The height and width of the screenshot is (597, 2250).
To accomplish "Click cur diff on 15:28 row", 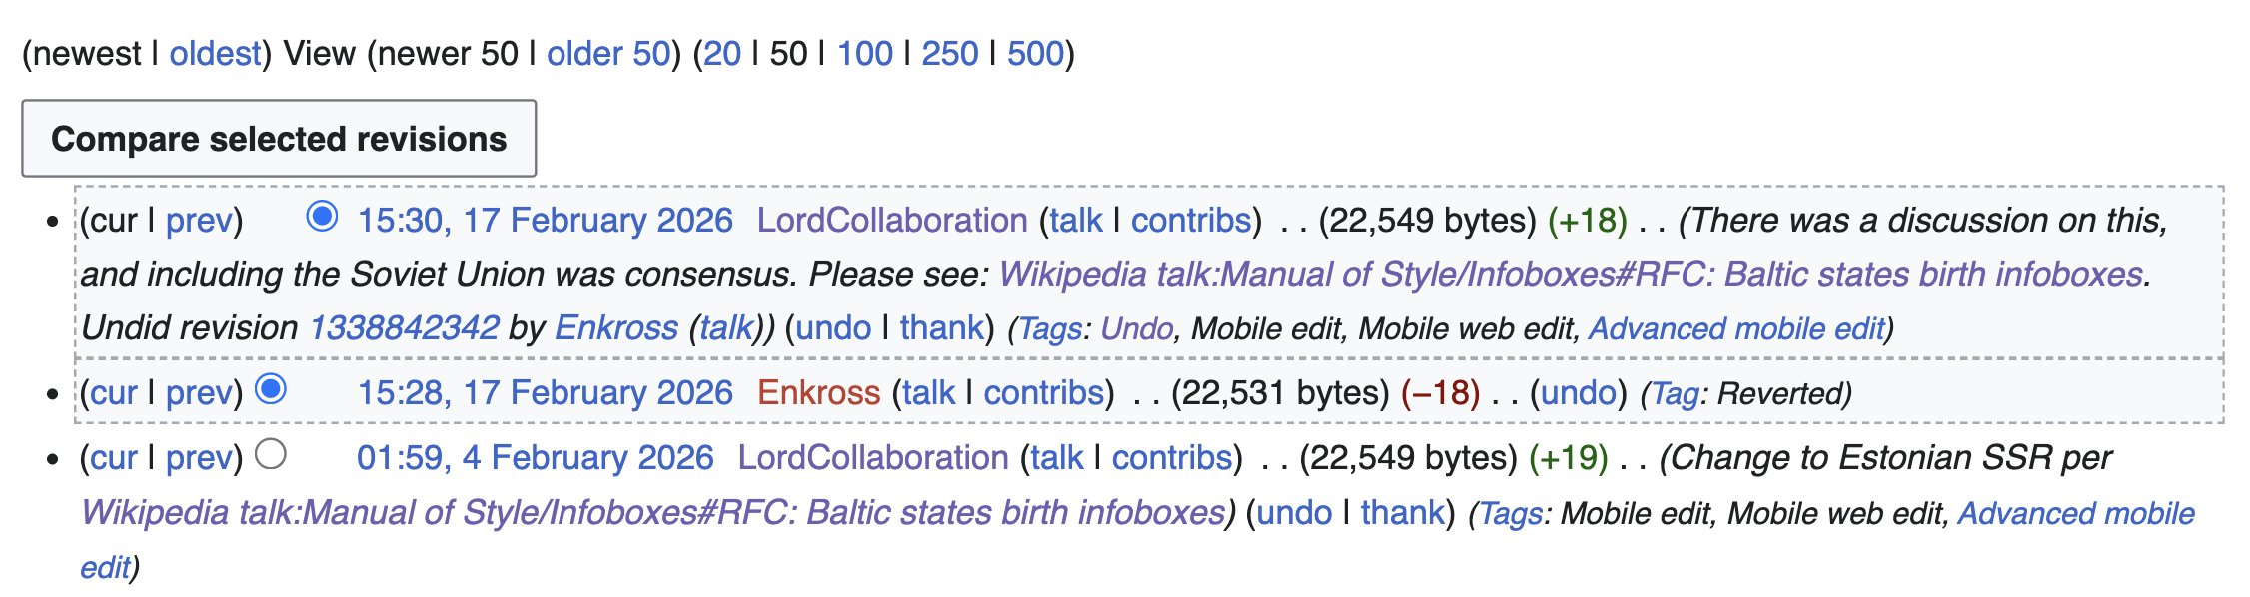I will pos(114,392).
